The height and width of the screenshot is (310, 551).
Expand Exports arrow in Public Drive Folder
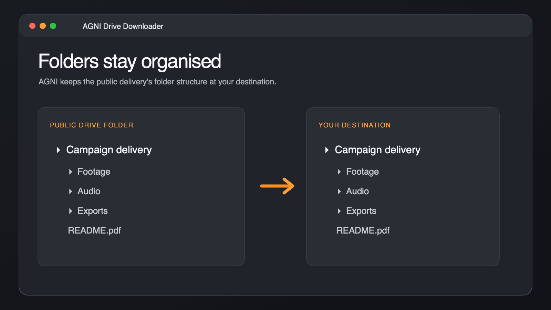pos(71,211)
